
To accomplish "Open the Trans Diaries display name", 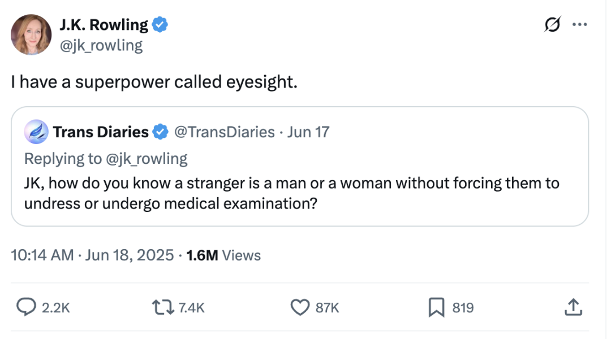I will point(101,132).
